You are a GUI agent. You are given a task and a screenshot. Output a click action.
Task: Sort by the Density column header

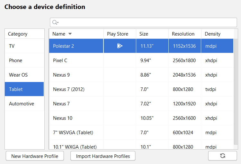click(213, 34)
